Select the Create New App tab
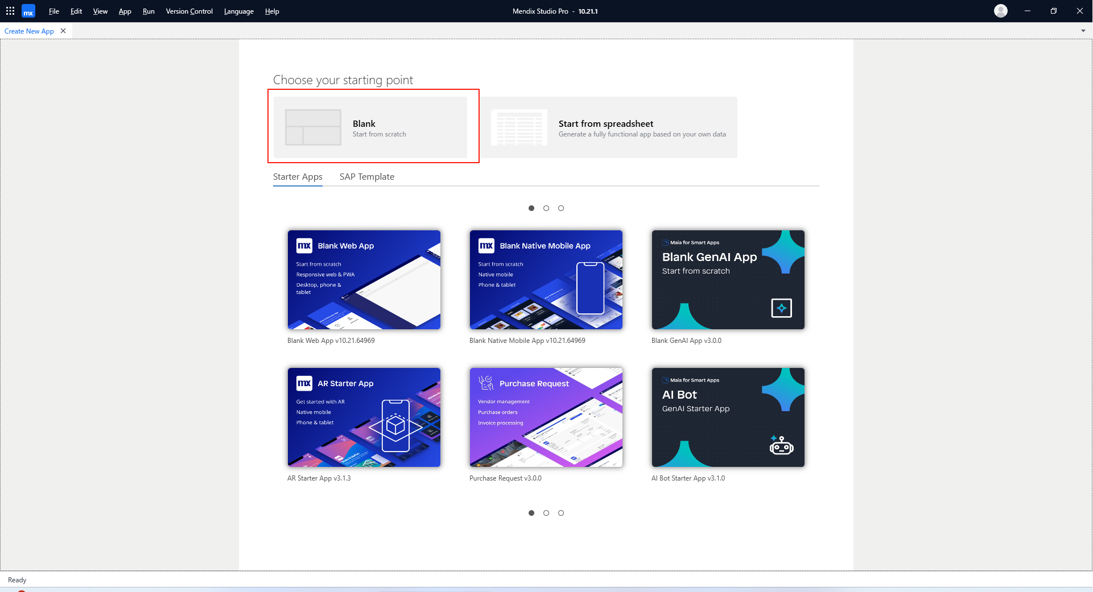This screenshot has height=592, width=1093. click(x=29, y=31)
